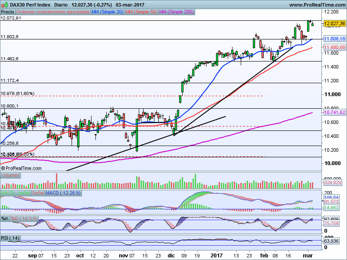Click the dic label on the date axis
This screenshot has width=347, height=260.
171,256
